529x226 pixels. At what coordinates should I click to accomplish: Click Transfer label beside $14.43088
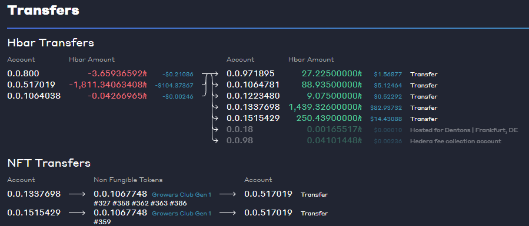pyautogui.click(x=424, y=119)
